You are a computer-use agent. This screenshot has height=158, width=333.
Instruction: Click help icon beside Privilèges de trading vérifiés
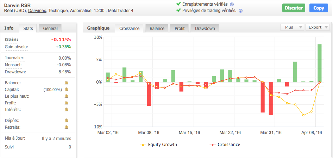pos(240,11)
